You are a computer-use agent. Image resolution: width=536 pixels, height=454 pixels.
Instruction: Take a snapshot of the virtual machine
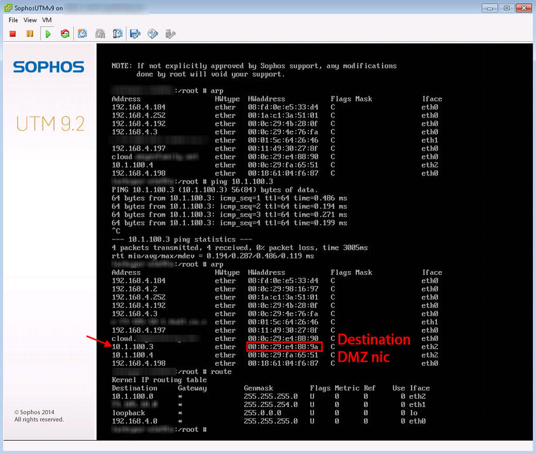pyautogui.click(x=83, y=34)
